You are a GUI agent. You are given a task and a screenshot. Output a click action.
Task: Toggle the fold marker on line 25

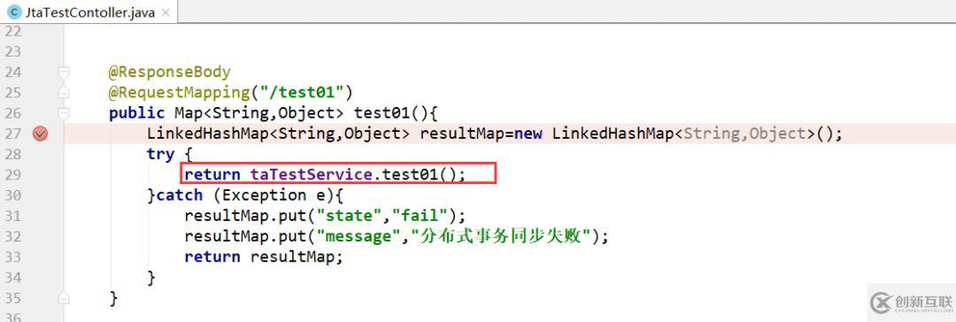click(64, 93)
